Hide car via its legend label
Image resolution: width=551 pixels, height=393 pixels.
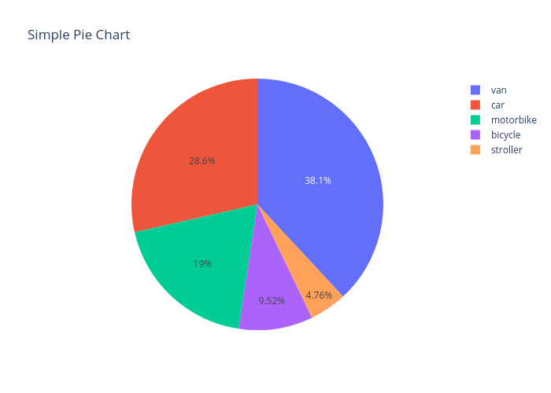click(x=497, y=105)
